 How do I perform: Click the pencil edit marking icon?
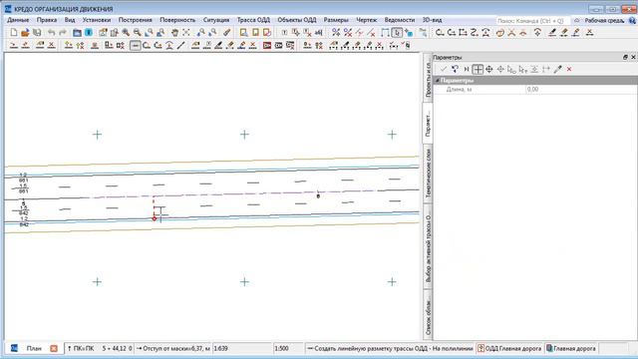tap(218, 46)
